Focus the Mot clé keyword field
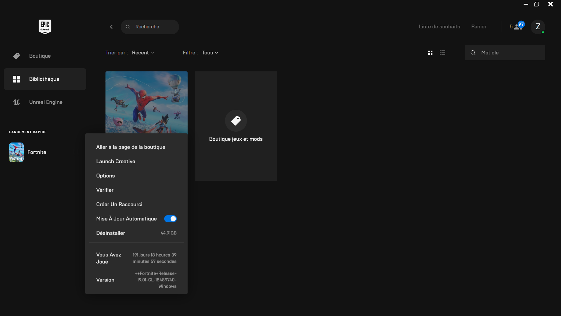 tap(505, 53)
